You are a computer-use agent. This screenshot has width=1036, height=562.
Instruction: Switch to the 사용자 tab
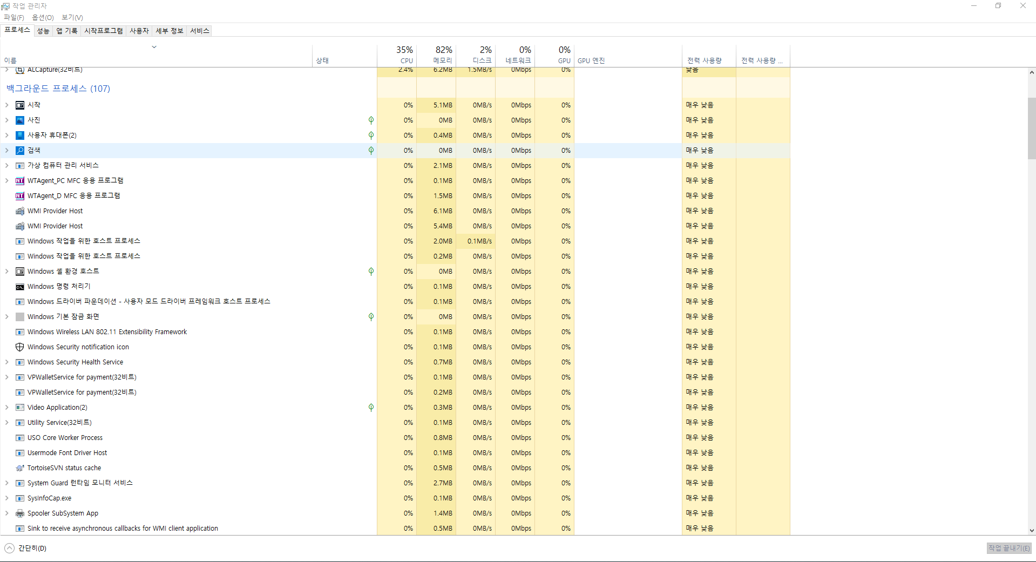pos(139,31)
